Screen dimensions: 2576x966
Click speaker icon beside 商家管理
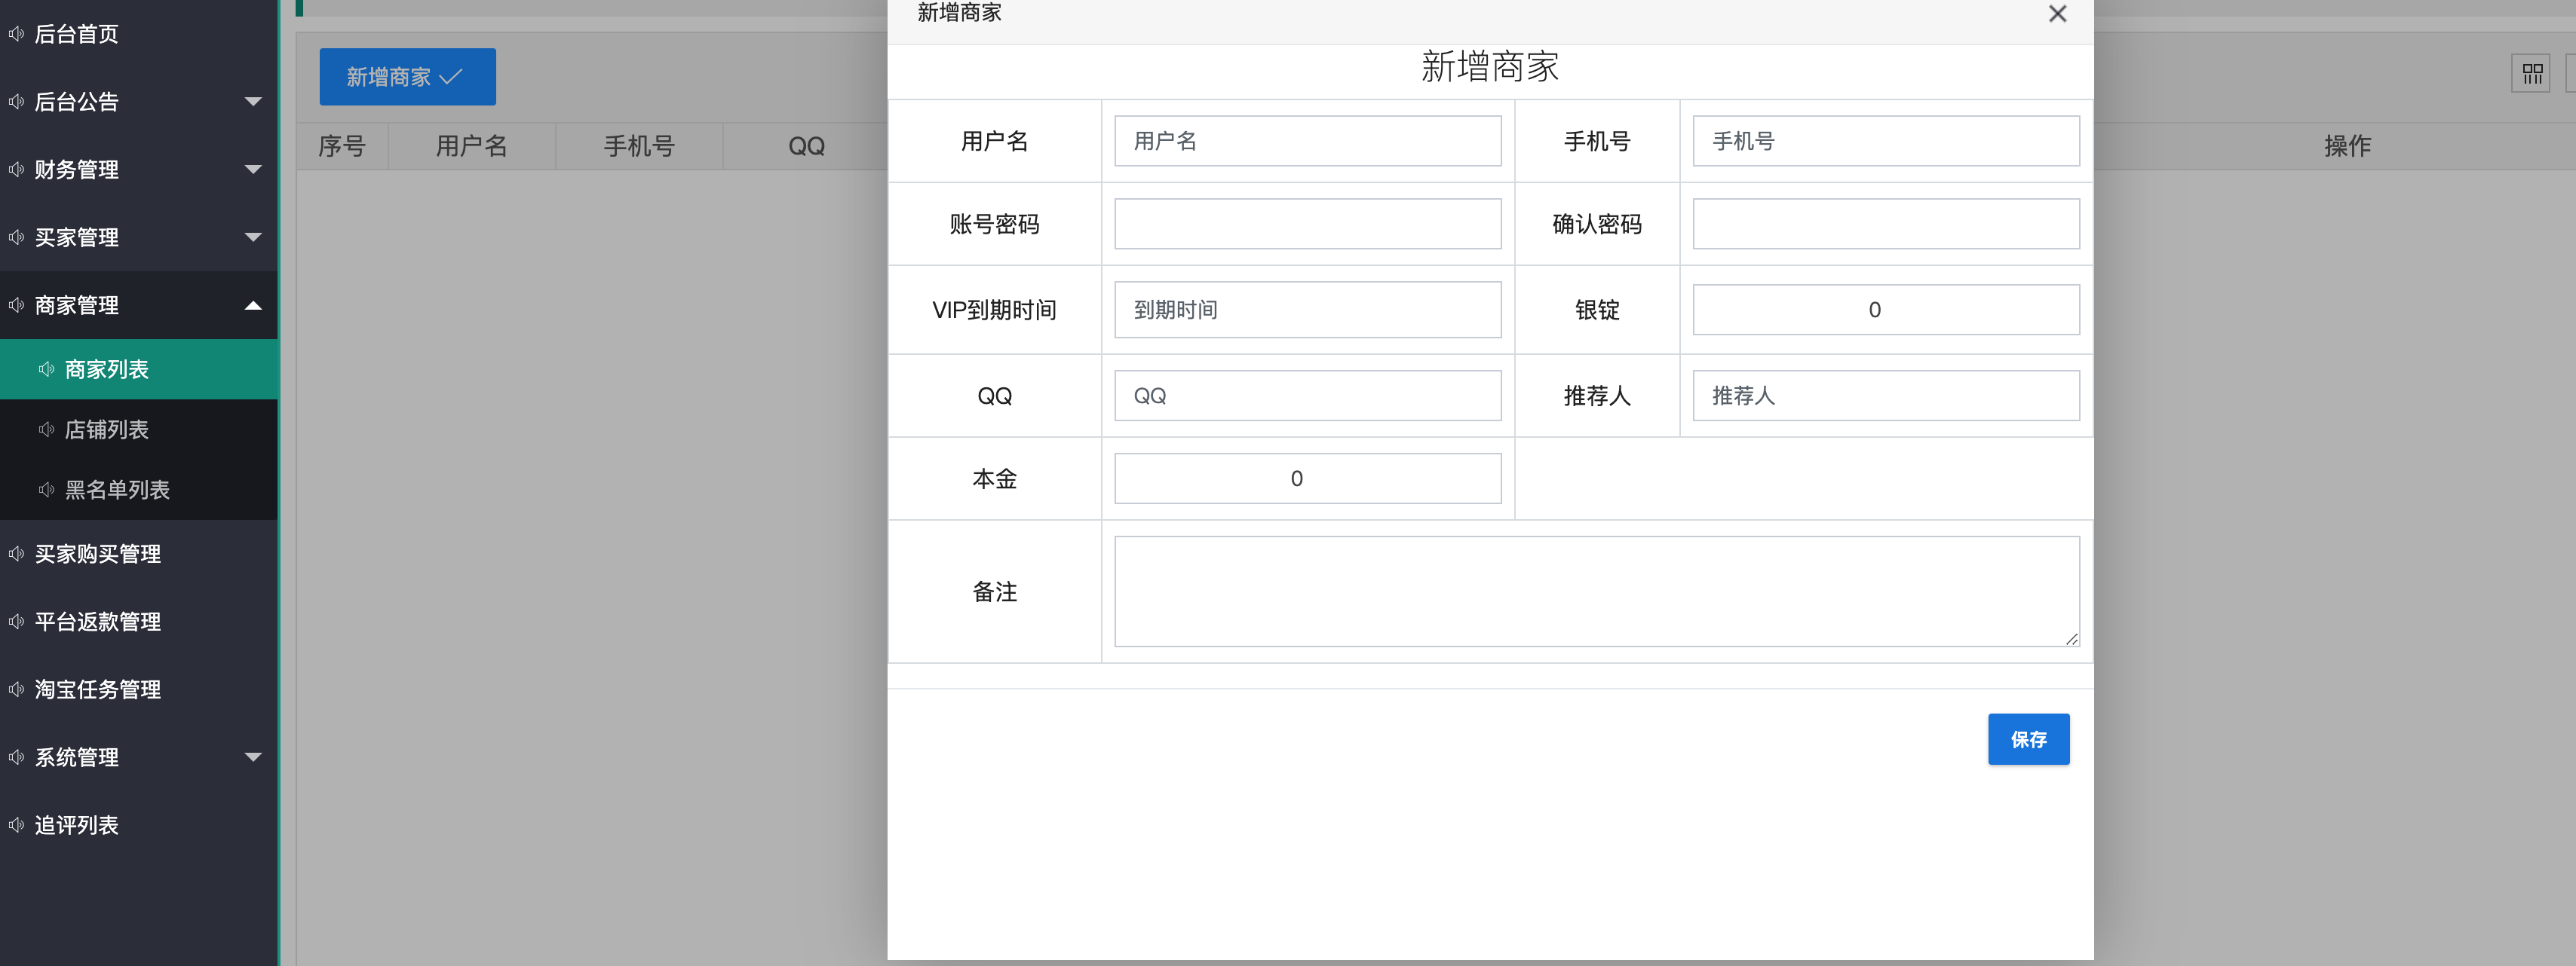pyautogui.click(x=17, y=306)
